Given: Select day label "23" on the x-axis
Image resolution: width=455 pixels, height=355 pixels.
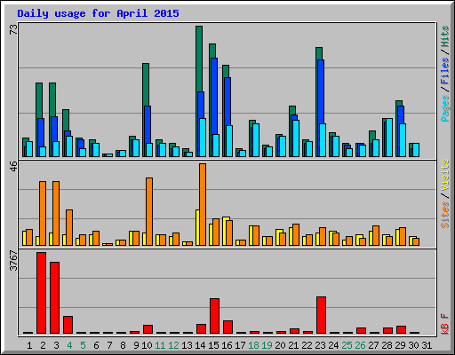Looking at the screenshot, I should tap(320, 345).
